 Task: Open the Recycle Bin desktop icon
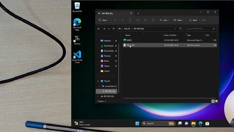77,7
